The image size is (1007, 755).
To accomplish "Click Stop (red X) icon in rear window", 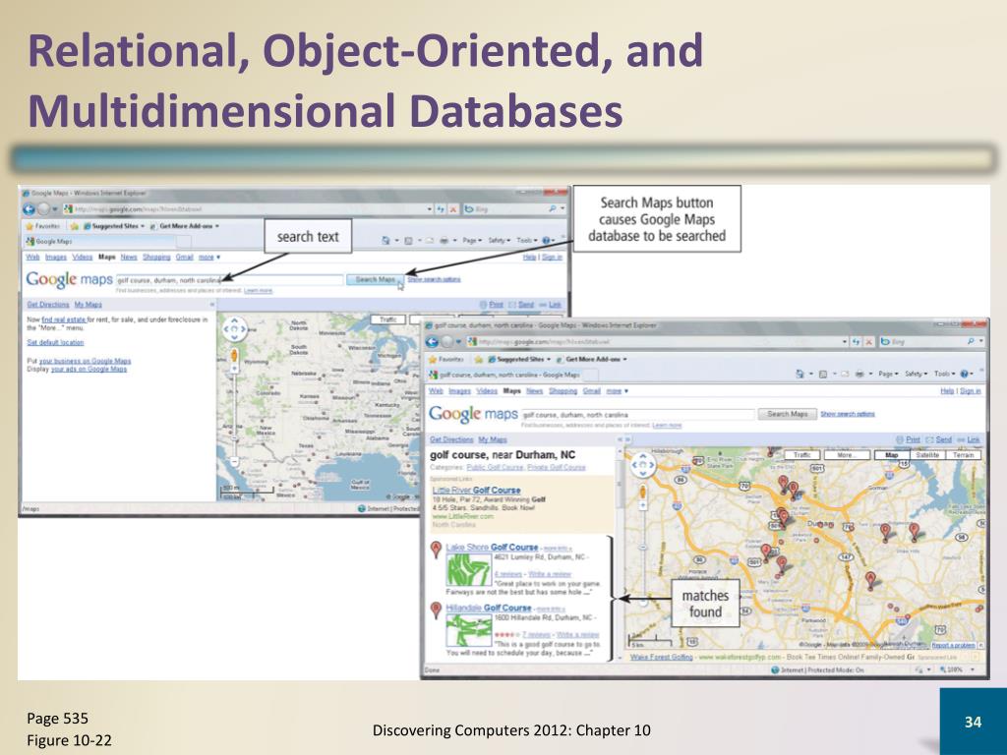I will tap(452, 209).
